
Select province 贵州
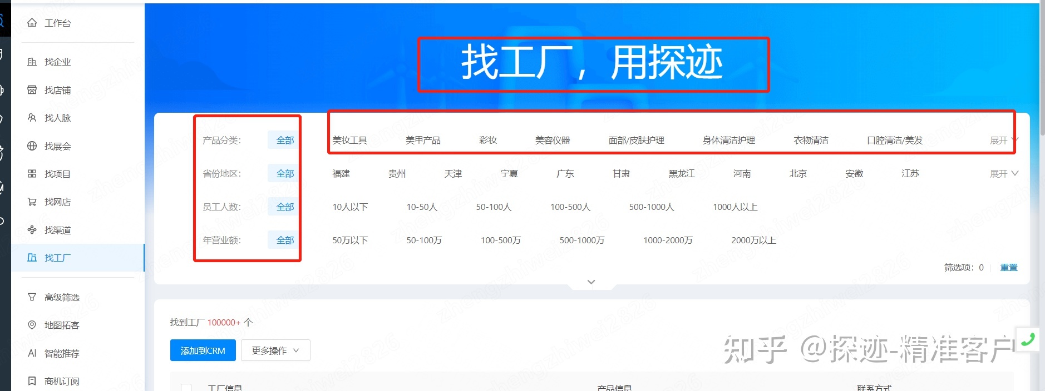pyautogui.click(x=397, y=174)
